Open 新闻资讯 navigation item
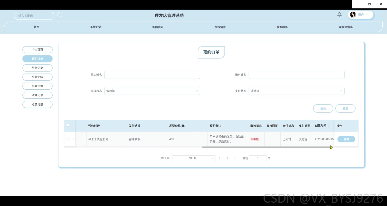The width and height of the screenshot is (387, 206). [x=158, y=27]
